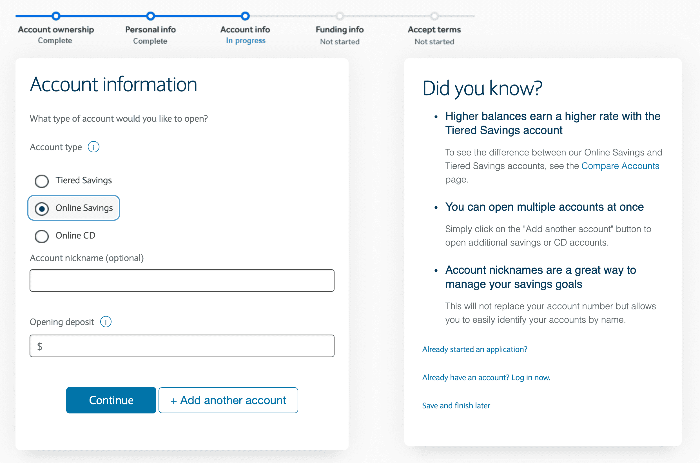Select the Online Savings radio button
This screenshot has width=700, height=463.
pyautogui.click(x=42, y=209)
